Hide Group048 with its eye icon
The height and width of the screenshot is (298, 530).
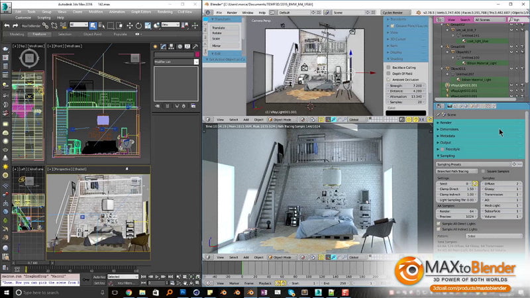[x=511, y=46]
